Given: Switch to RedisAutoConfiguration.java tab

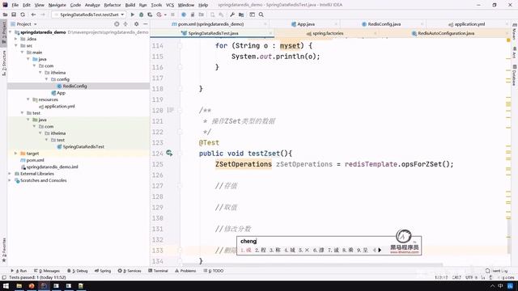Looking at the screenshot, I should pyautogui.click(x=443, y=33).
